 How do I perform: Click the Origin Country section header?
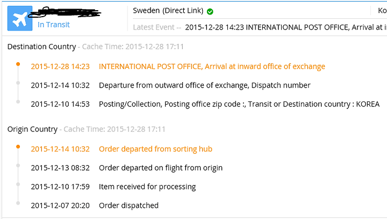point(32,129)
